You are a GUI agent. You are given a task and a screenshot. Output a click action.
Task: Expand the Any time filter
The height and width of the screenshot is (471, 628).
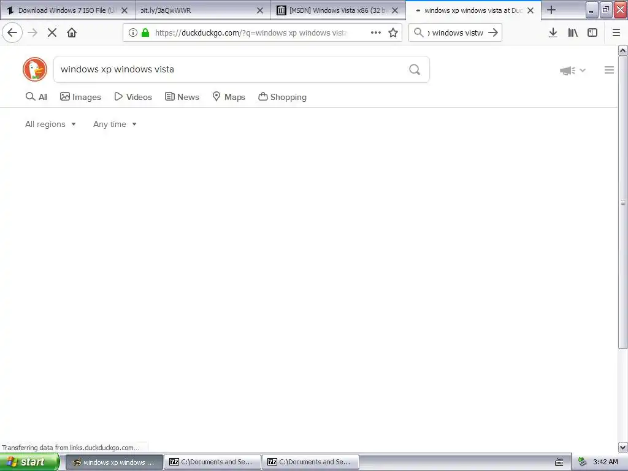point(115,124)
